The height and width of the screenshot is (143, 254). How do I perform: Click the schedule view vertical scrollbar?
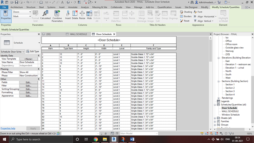point(210,51)
